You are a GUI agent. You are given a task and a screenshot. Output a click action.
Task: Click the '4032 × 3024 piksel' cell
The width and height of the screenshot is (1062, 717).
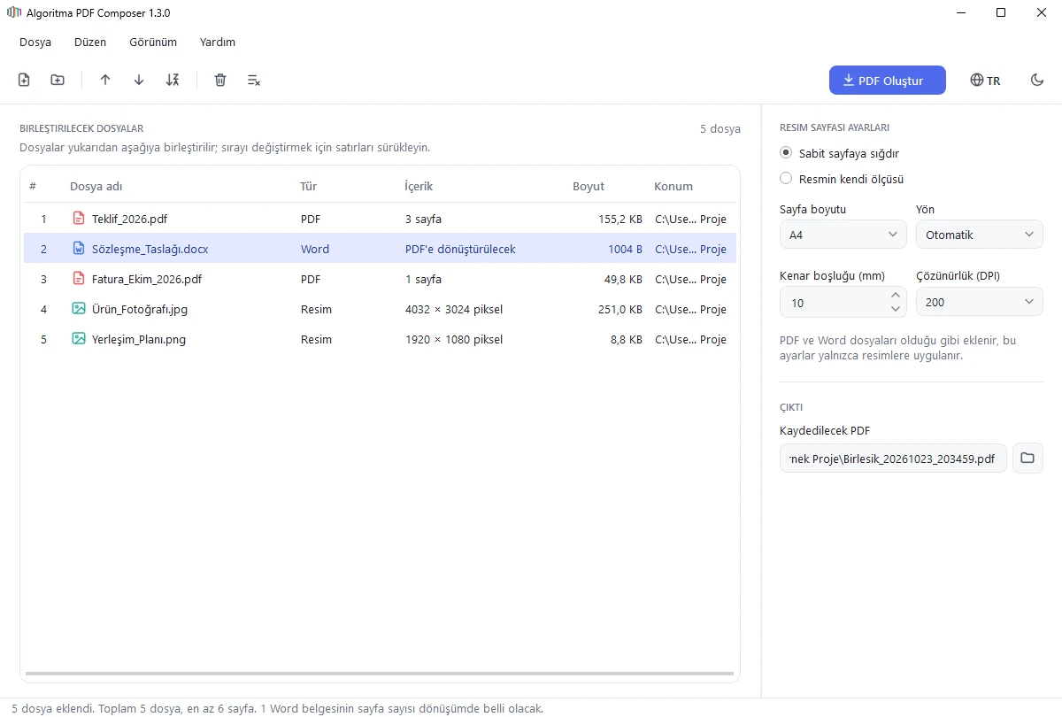click(x=454, y=309)
